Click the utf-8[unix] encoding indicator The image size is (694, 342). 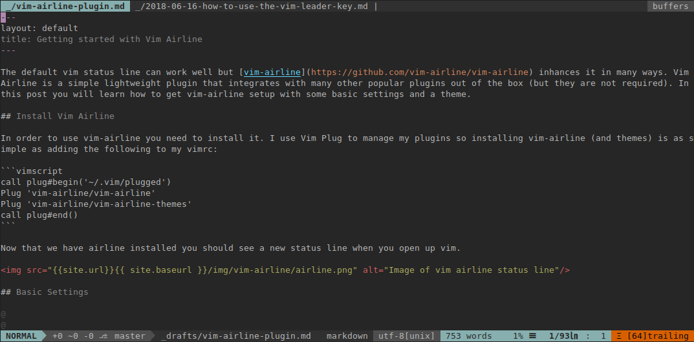pyautogui.click(x=407, y=336)
